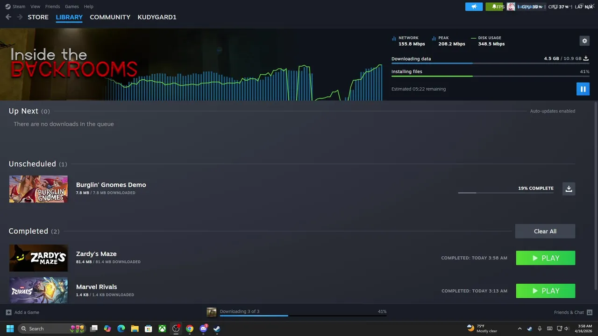Viewport: 598px width, 336px height.
Task: Go to the STORE tab
Action: pos(38,17)
